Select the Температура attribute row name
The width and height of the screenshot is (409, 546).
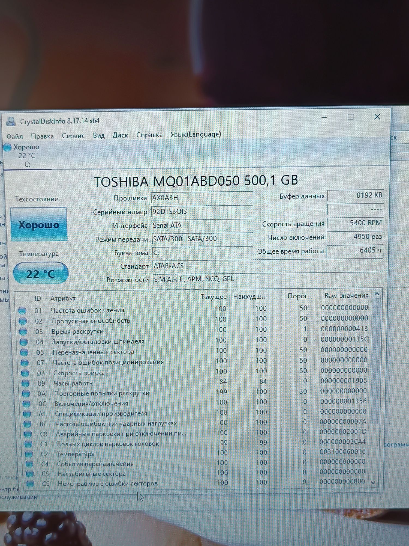point(76,454)
